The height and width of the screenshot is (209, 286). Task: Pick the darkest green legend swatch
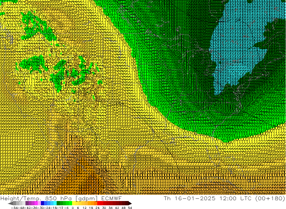58,203
